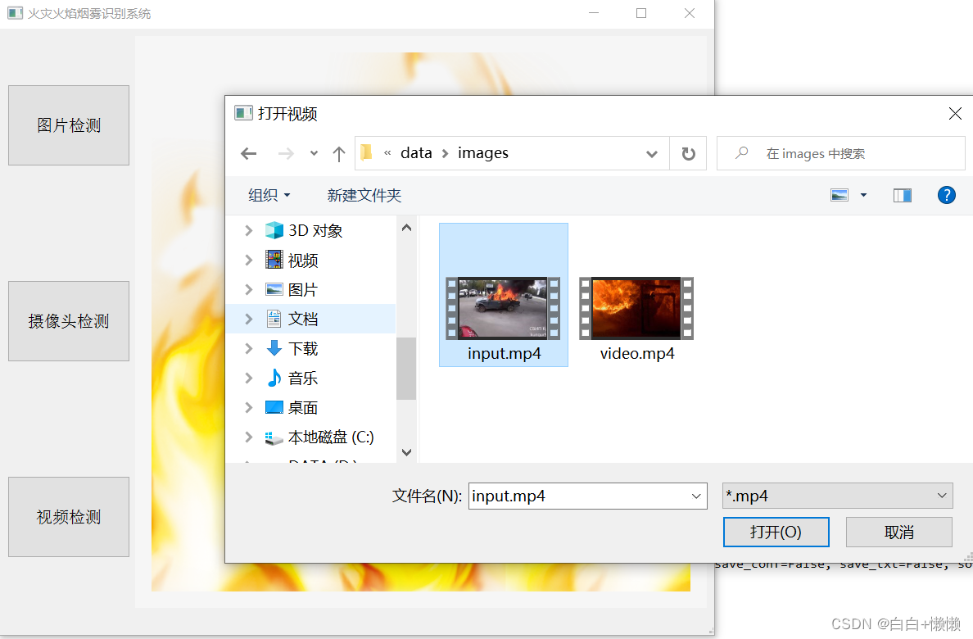Refresh the images folder view
This screenshot has height=639, width=973.
point(687,152)
